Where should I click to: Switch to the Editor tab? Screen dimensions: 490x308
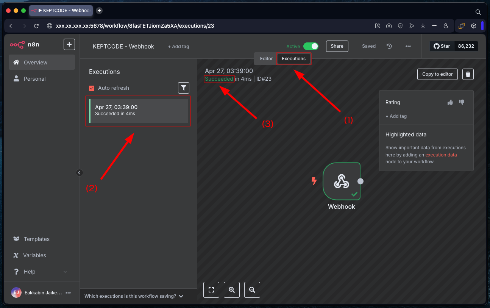tap(266, 59)
